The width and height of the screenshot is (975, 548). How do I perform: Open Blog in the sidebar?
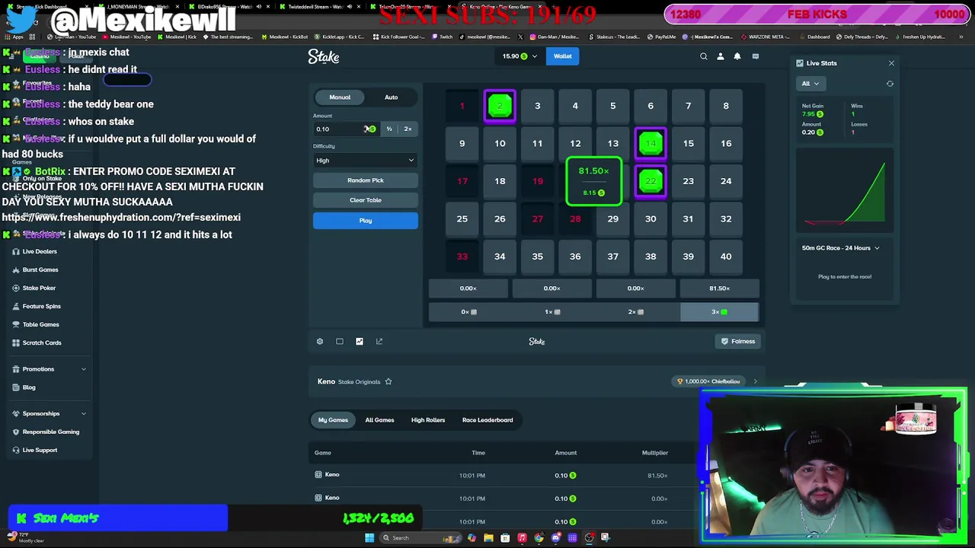(29, 387)
